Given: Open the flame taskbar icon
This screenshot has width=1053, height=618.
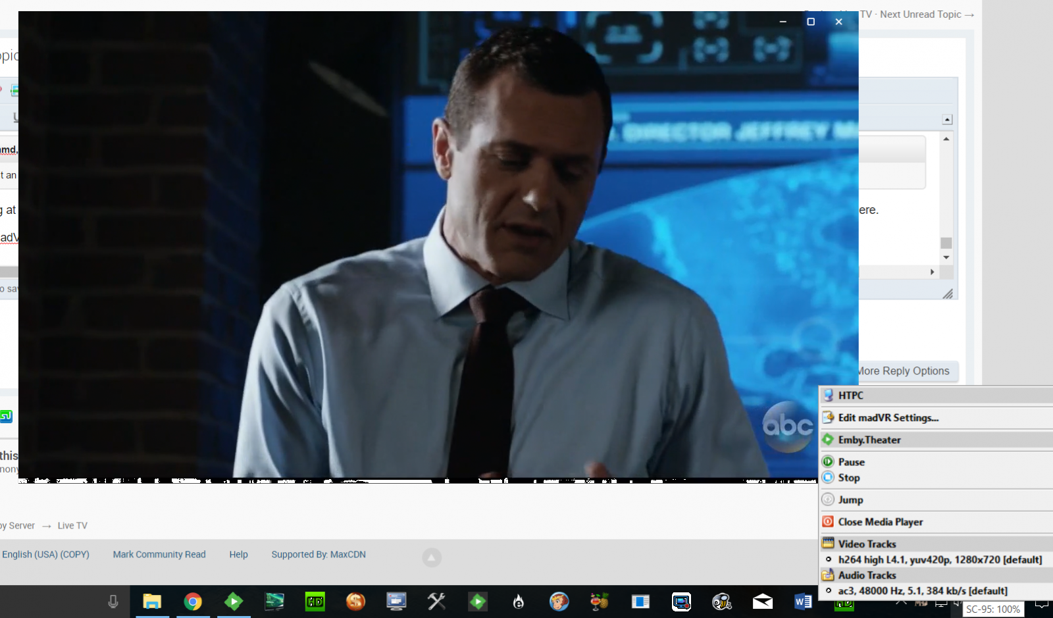Looking at the screenshot, I should pyautogui.click(x=519, y=602).
